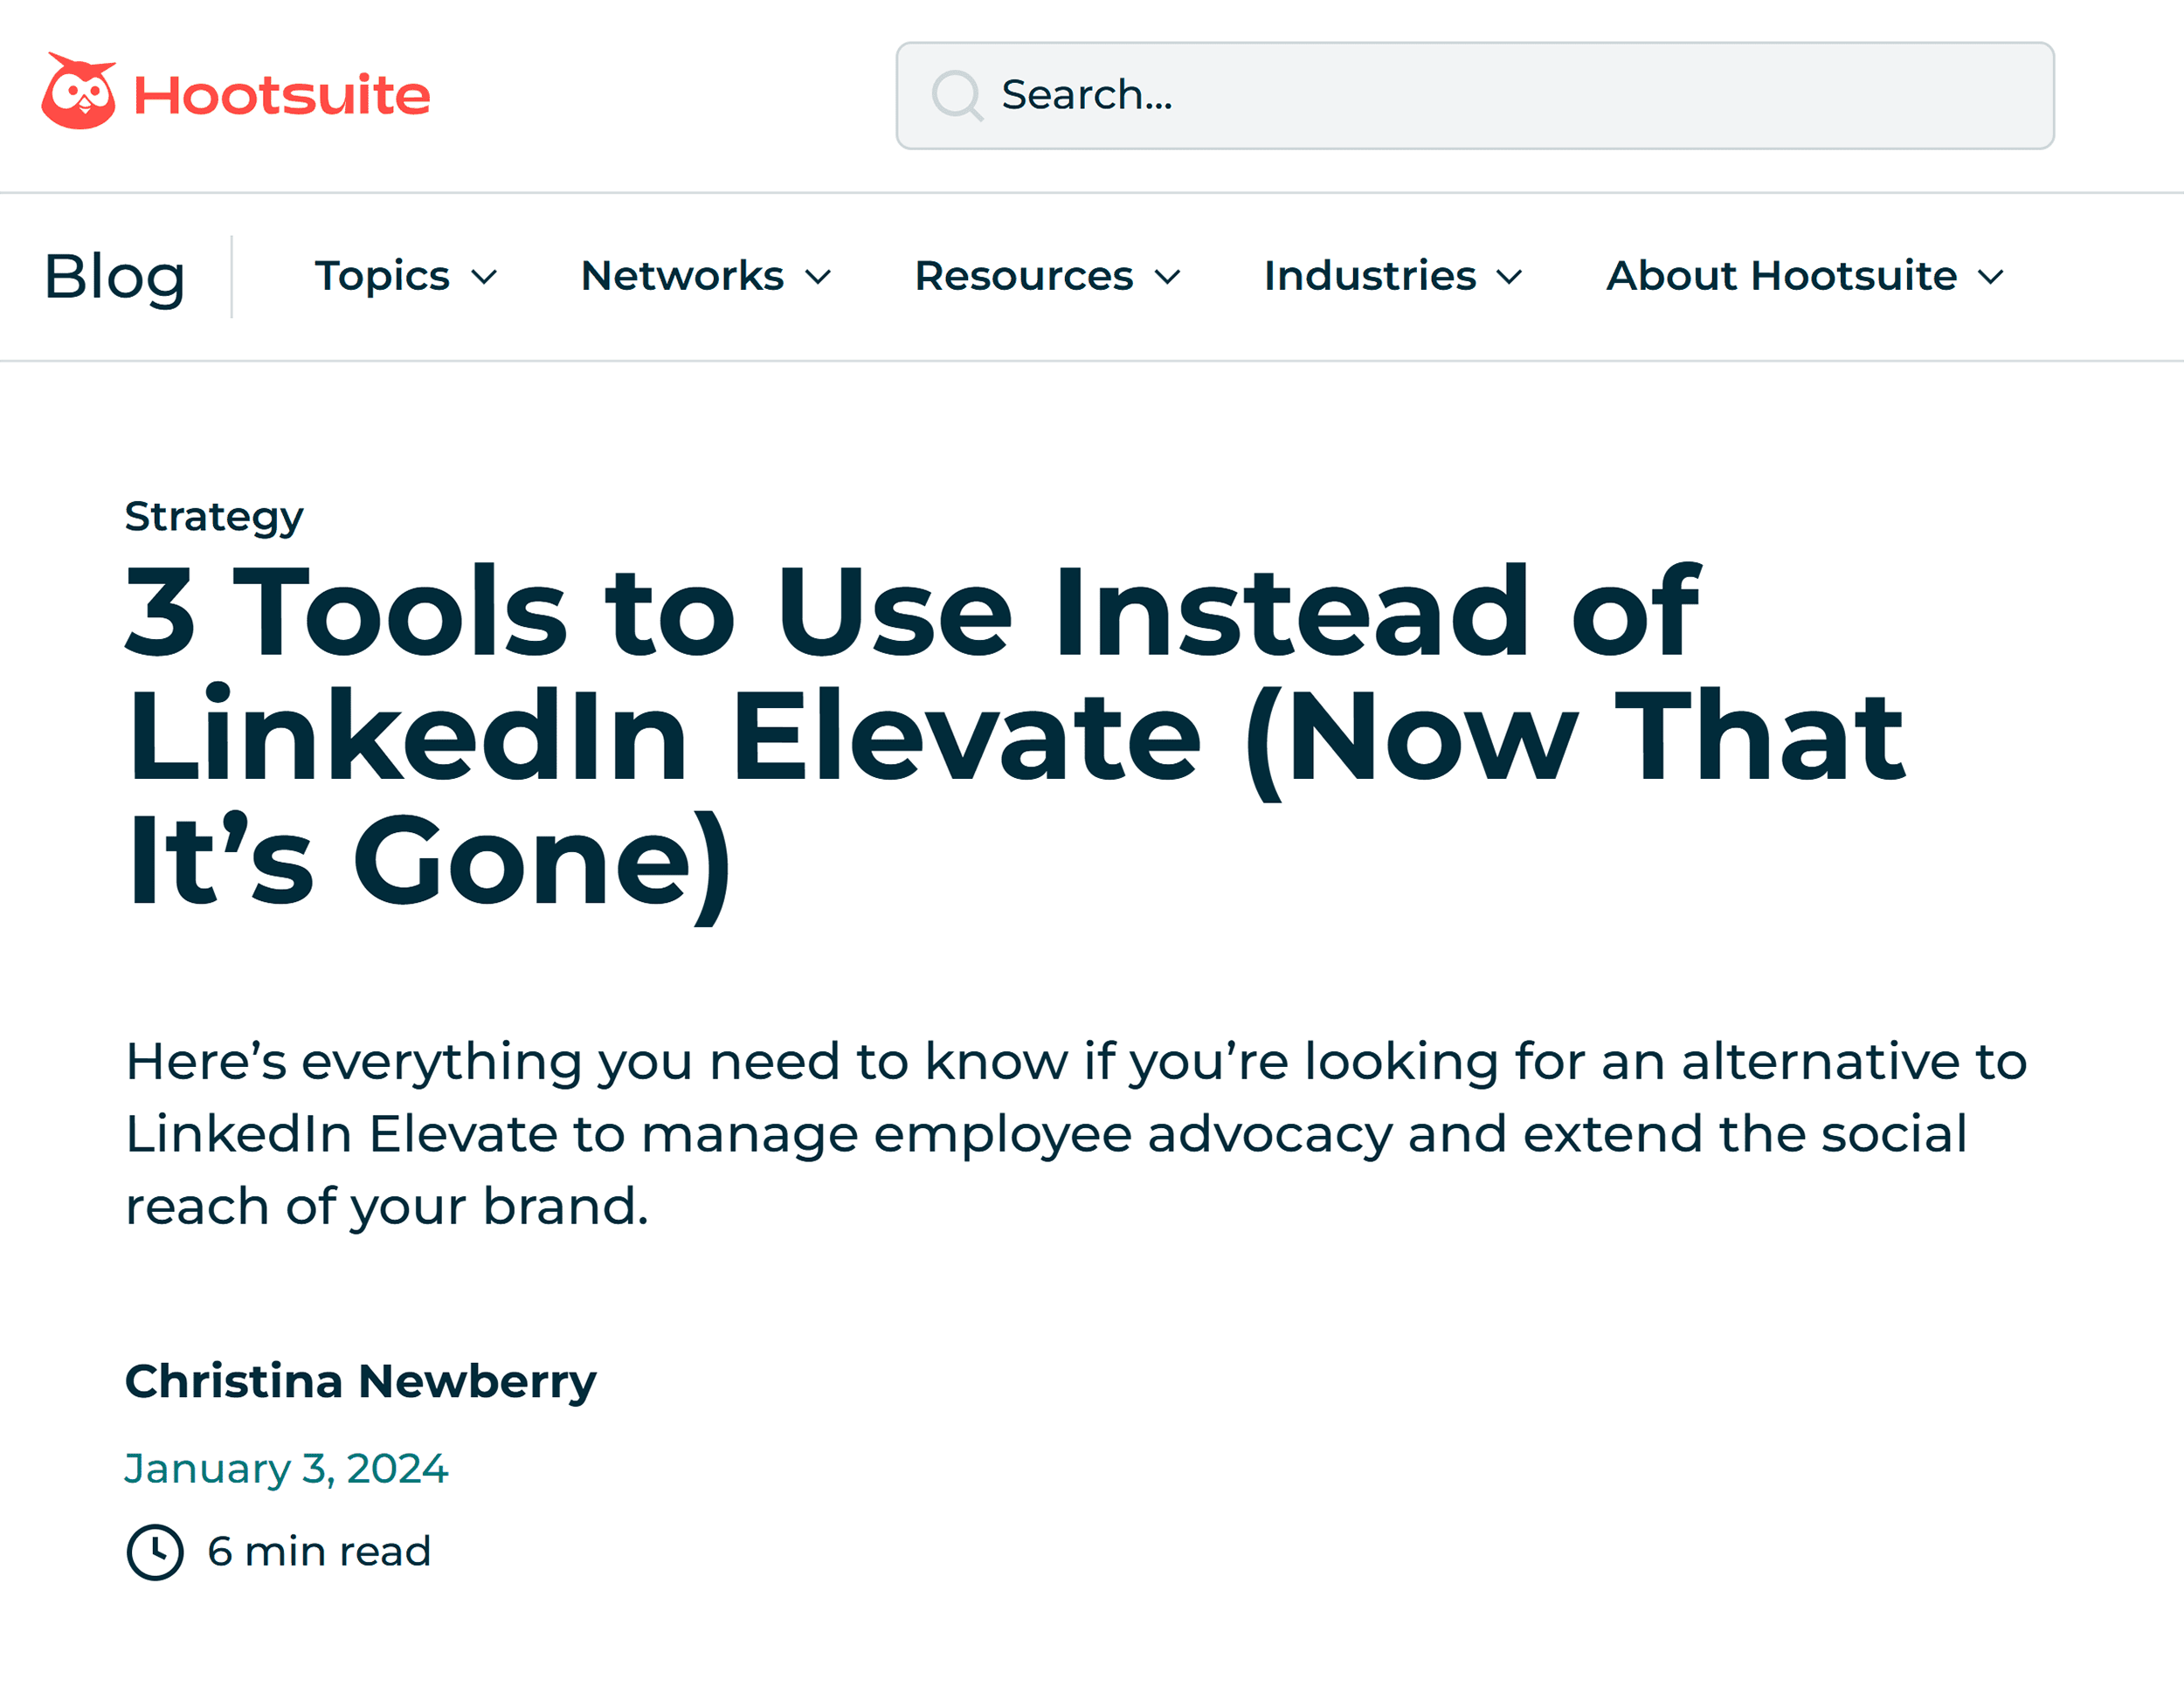
Task: Open author Christina Newberry's profile
Action: (360, 1381)
